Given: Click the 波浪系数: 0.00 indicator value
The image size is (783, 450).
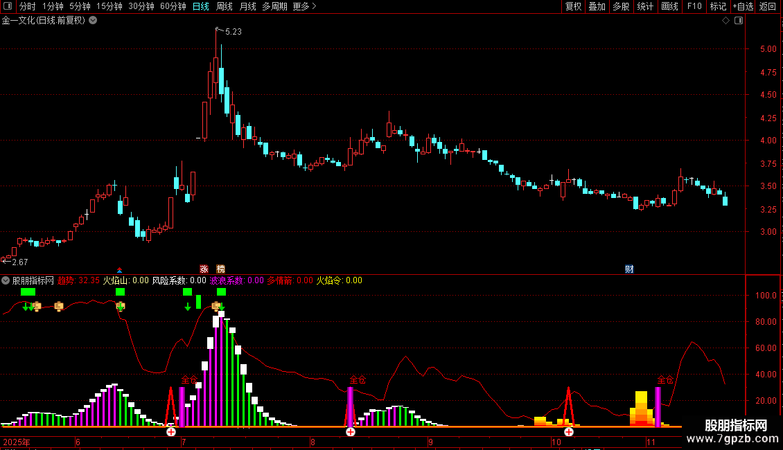Looking at the screenshot, I should click(x=237, y=280).
